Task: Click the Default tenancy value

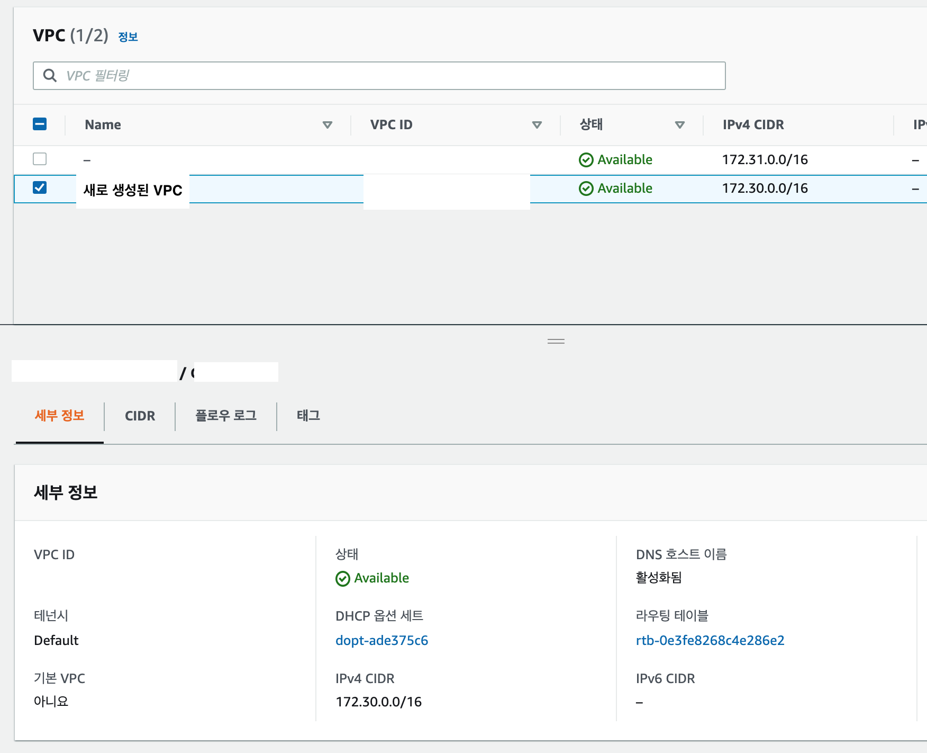Action: (x=56, y=640)
